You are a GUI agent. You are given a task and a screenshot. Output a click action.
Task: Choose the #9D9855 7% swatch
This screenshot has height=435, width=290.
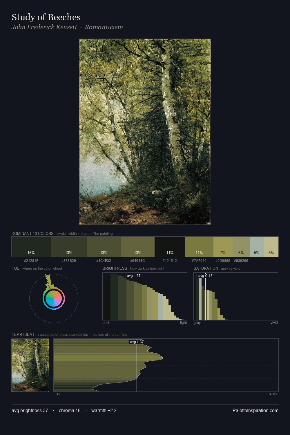click(223, 247)
